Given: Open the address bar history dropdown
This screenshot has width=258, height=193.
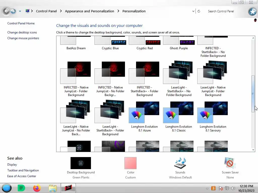Looking at the screenshot, I should [193, 11].
